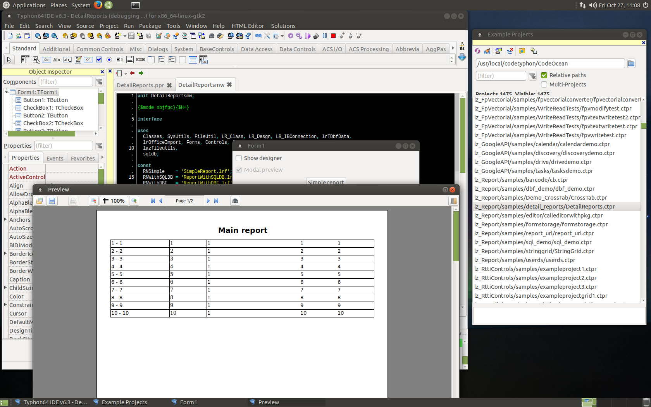Screen dimensions: 651x407
Task: Go to next page in Preview
Action: [208, 201]
